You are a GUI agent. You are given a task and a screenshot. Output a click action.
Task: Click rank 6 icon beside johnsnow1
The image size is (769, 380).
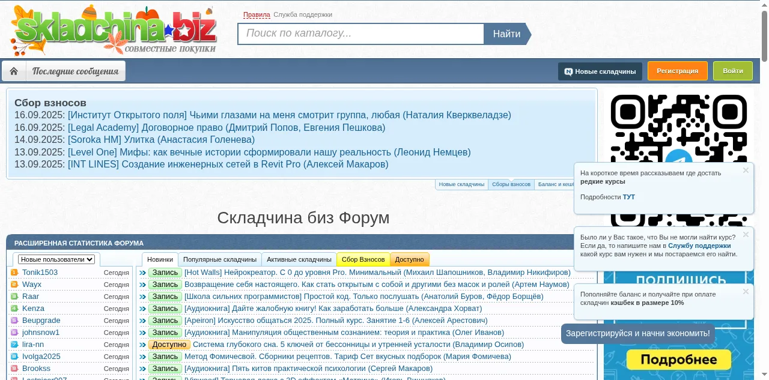tap(14, 333)
